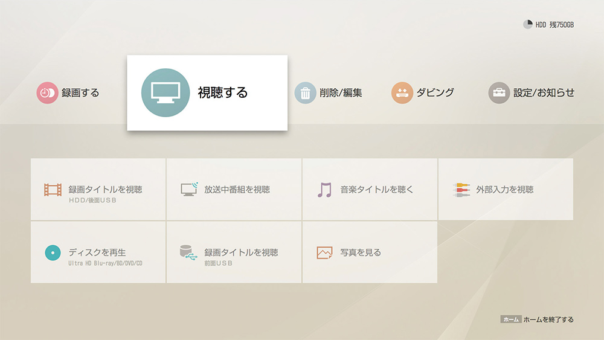Click the TV broadcast icon for 放送中番組
The height and width of the screenshot is (340, 604).
pos(190,190)
